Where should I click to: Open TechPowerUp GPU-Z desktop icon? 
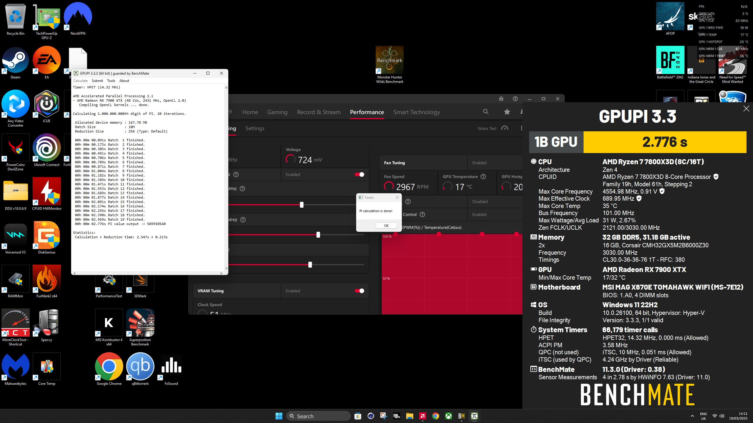(47, 21)
